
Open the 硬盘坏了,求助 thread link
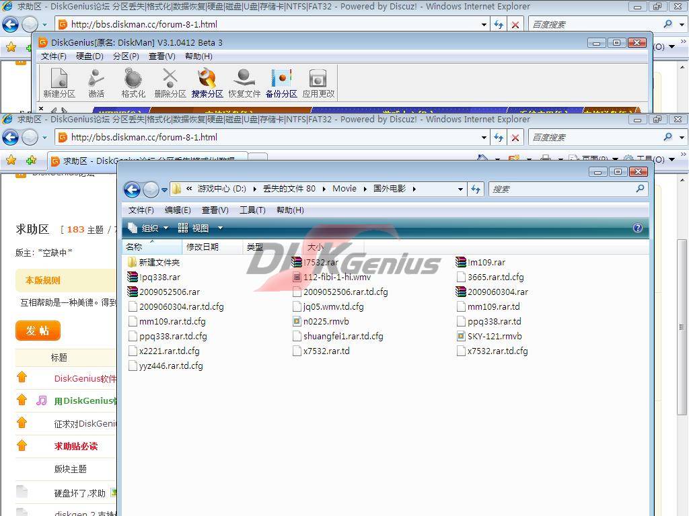(x=80, y=493)
